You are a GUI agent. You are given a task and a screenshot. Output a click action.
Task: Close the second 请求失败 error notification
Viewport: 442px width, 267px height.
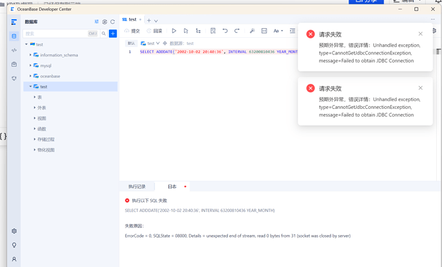click(x=420, y=88)
